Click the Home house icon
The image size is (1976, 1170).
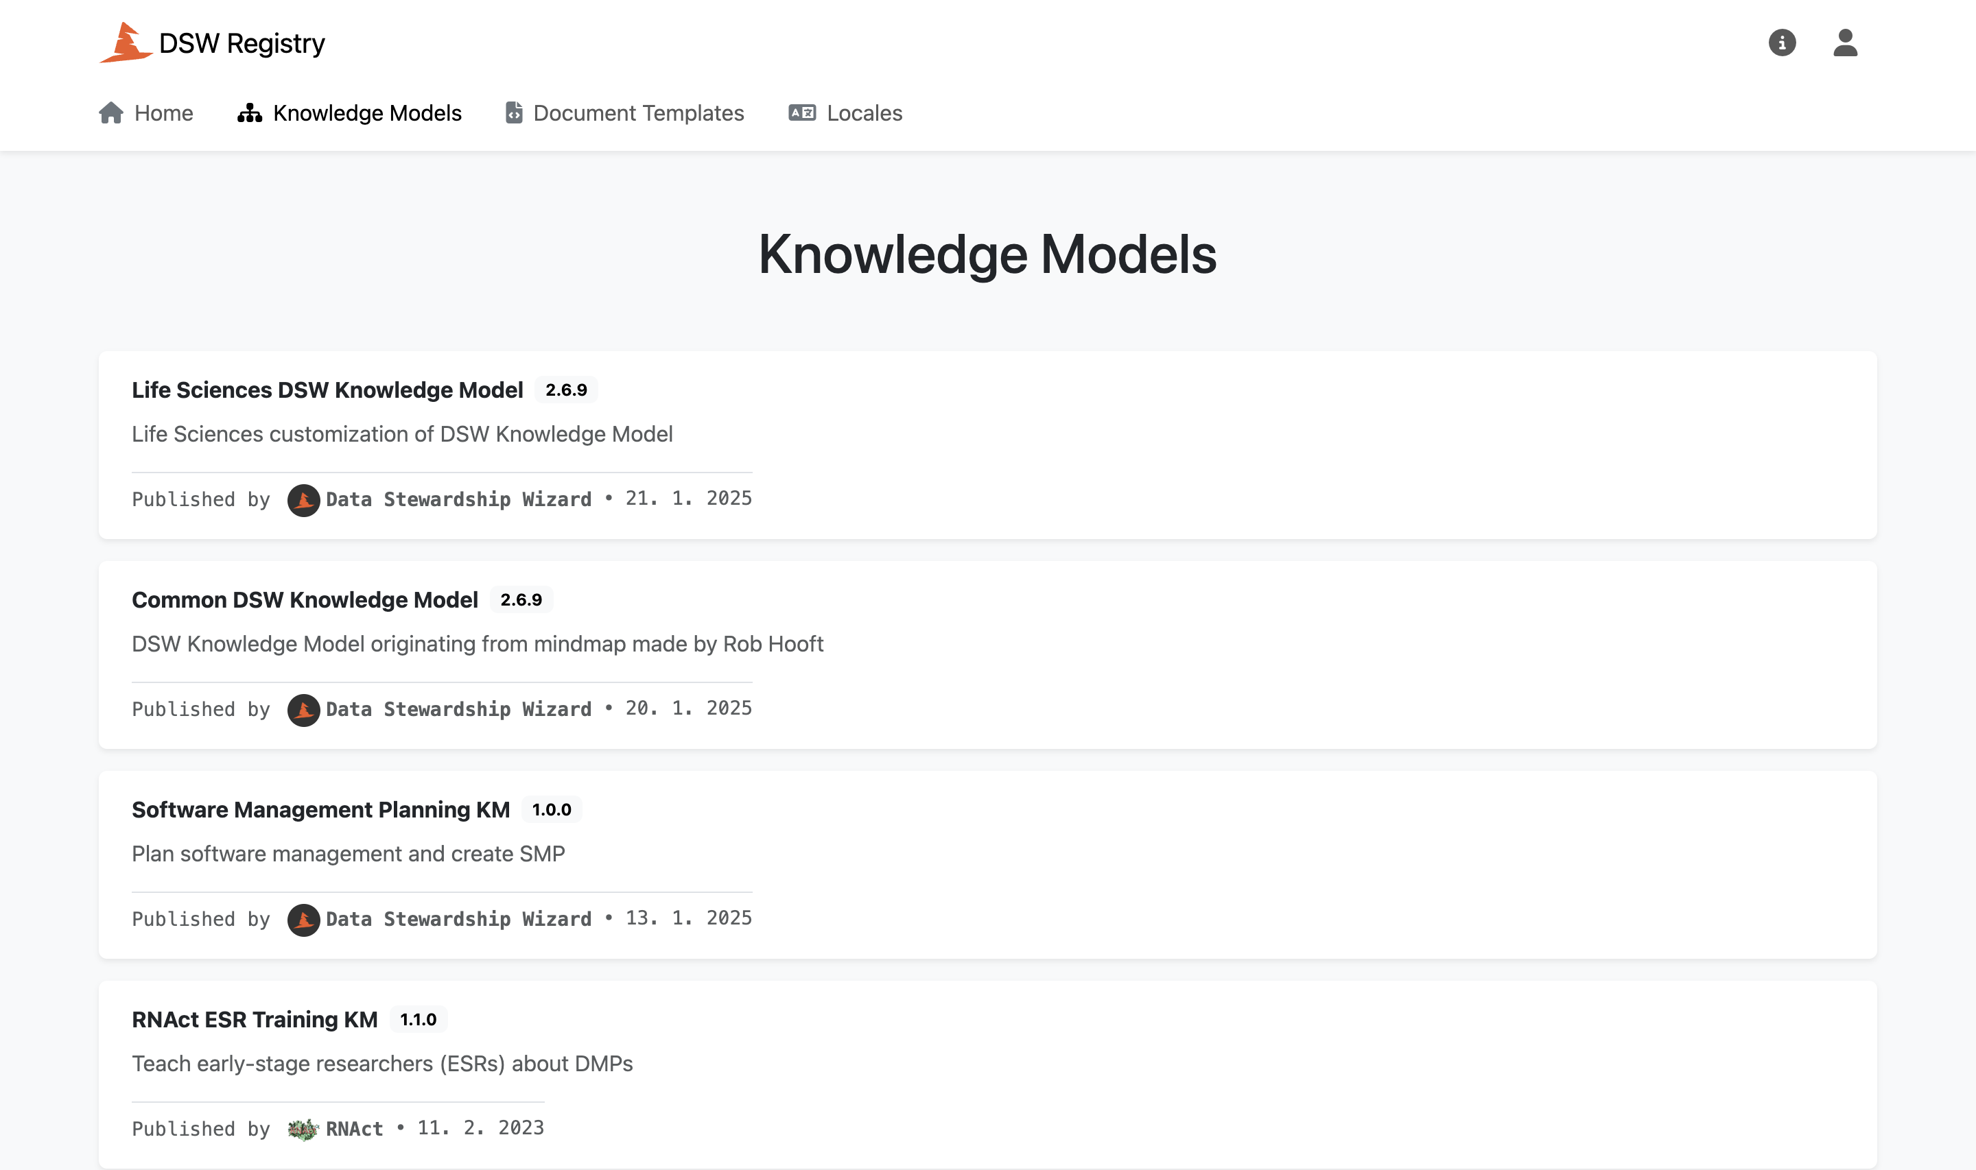click(x=111, y=112)
